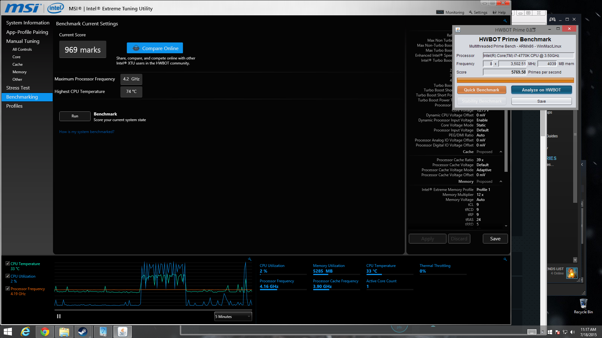Open Recycle Bin on desktop
This screenshot has width=602, height=338.
coord(583,306)
